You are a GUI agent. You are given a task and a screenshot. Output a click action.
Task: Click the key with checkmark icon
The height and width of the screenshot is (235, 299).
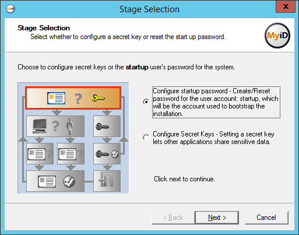click(107, 154)
